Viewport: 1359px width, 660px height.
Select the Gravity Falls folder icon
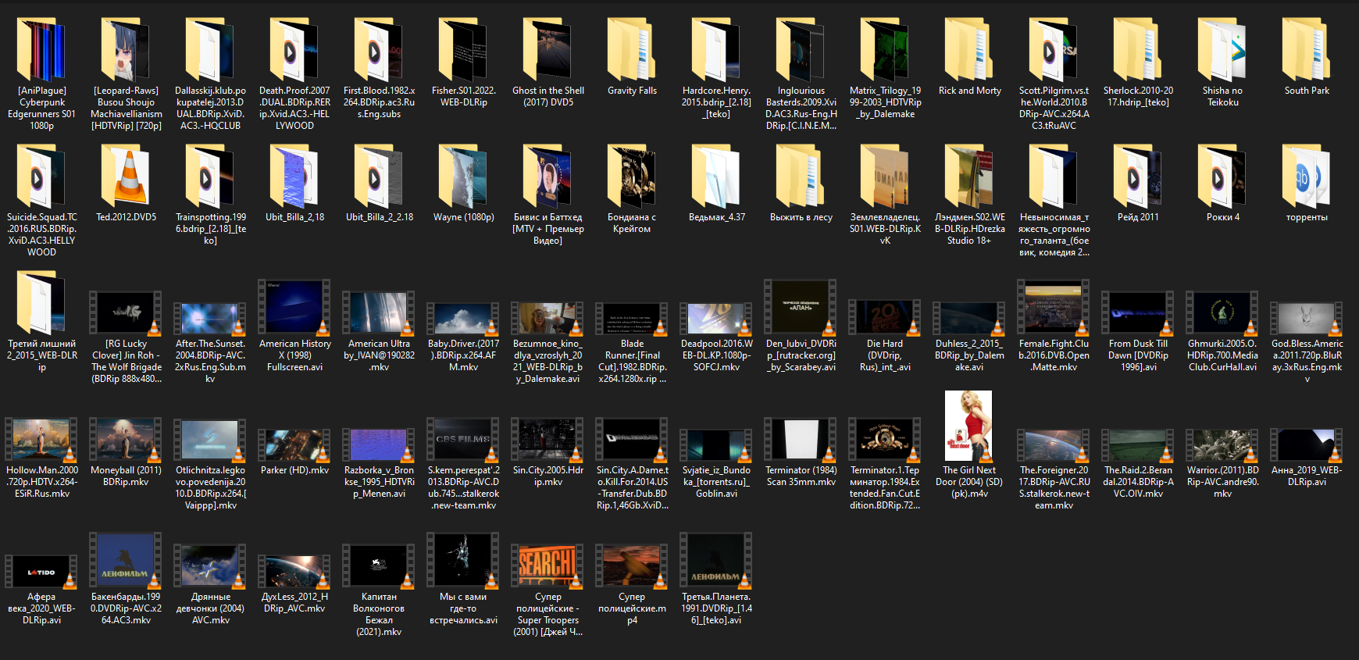[x=632, y=50]
